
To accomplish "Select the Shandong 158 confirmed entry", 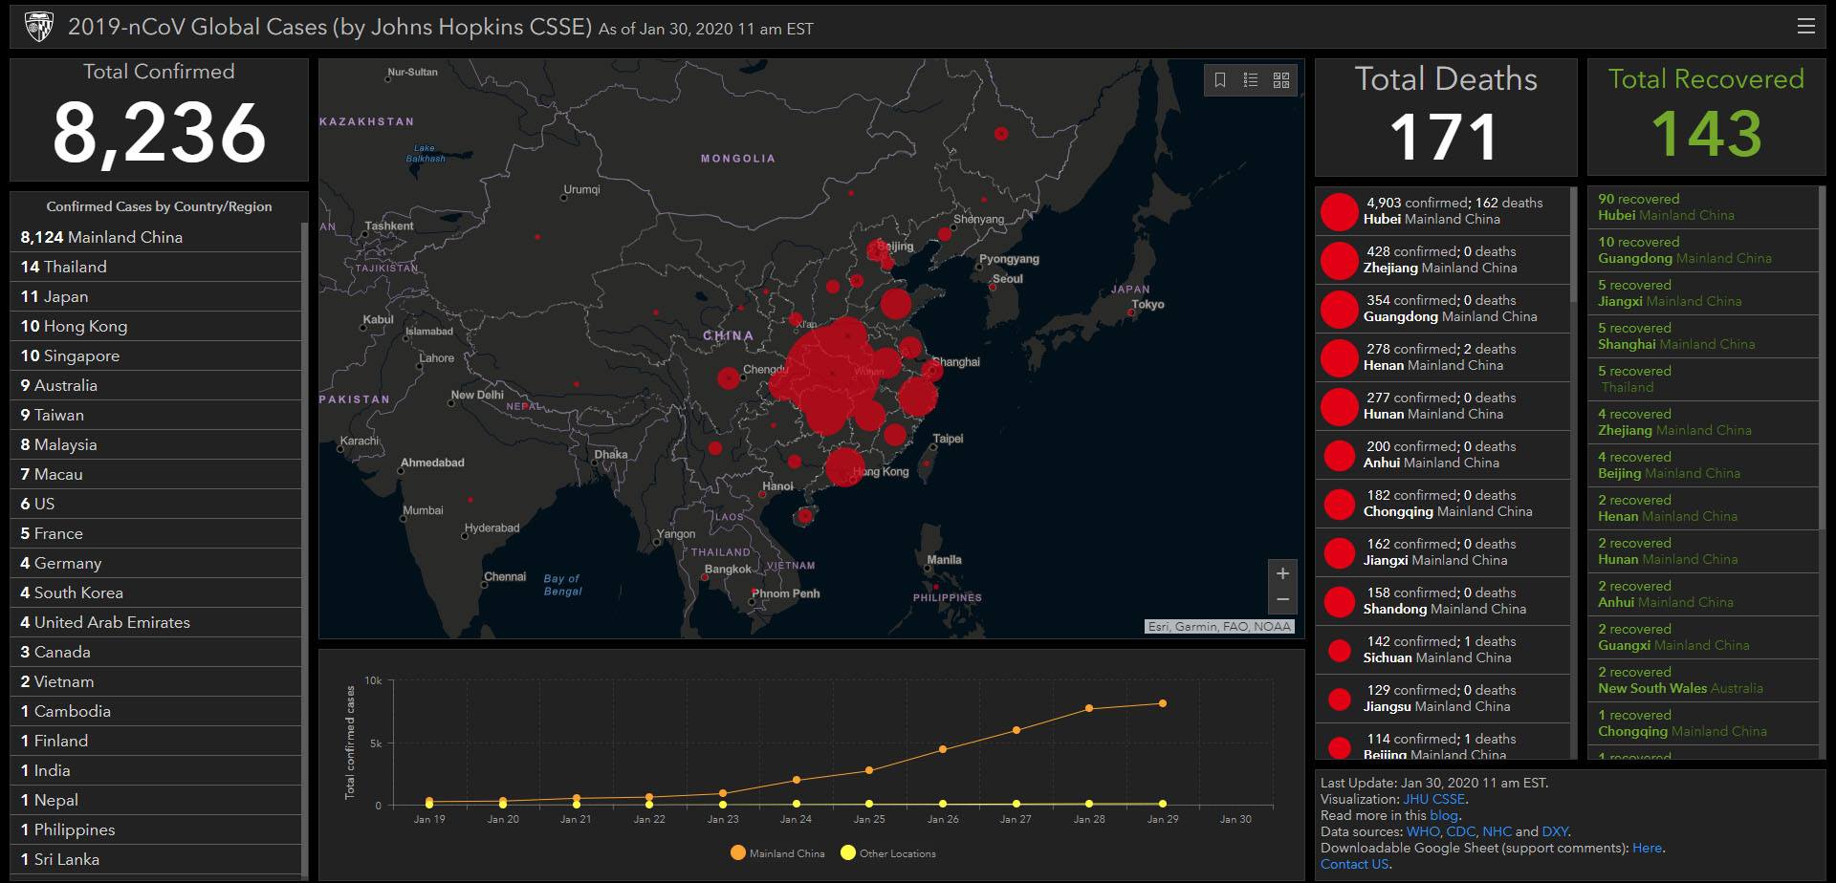I will coord(1443,601).
